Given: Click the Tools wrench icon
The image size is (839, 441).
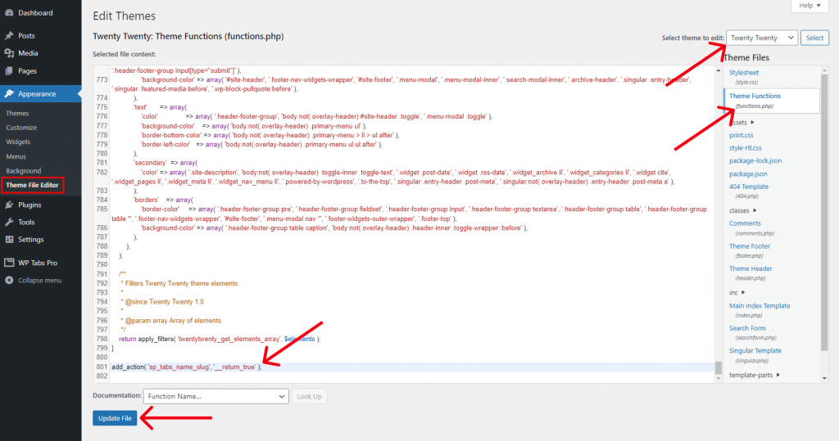Looking at the screenshot, I should click(x=9, y=222).
